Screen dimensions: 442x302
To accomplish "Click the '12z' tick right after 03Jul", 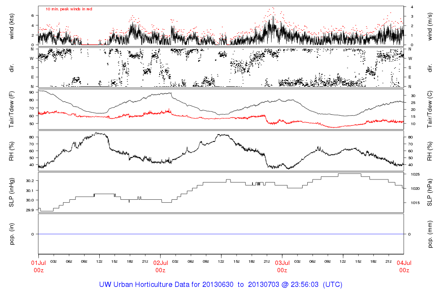I will click(x=343, y=262).
